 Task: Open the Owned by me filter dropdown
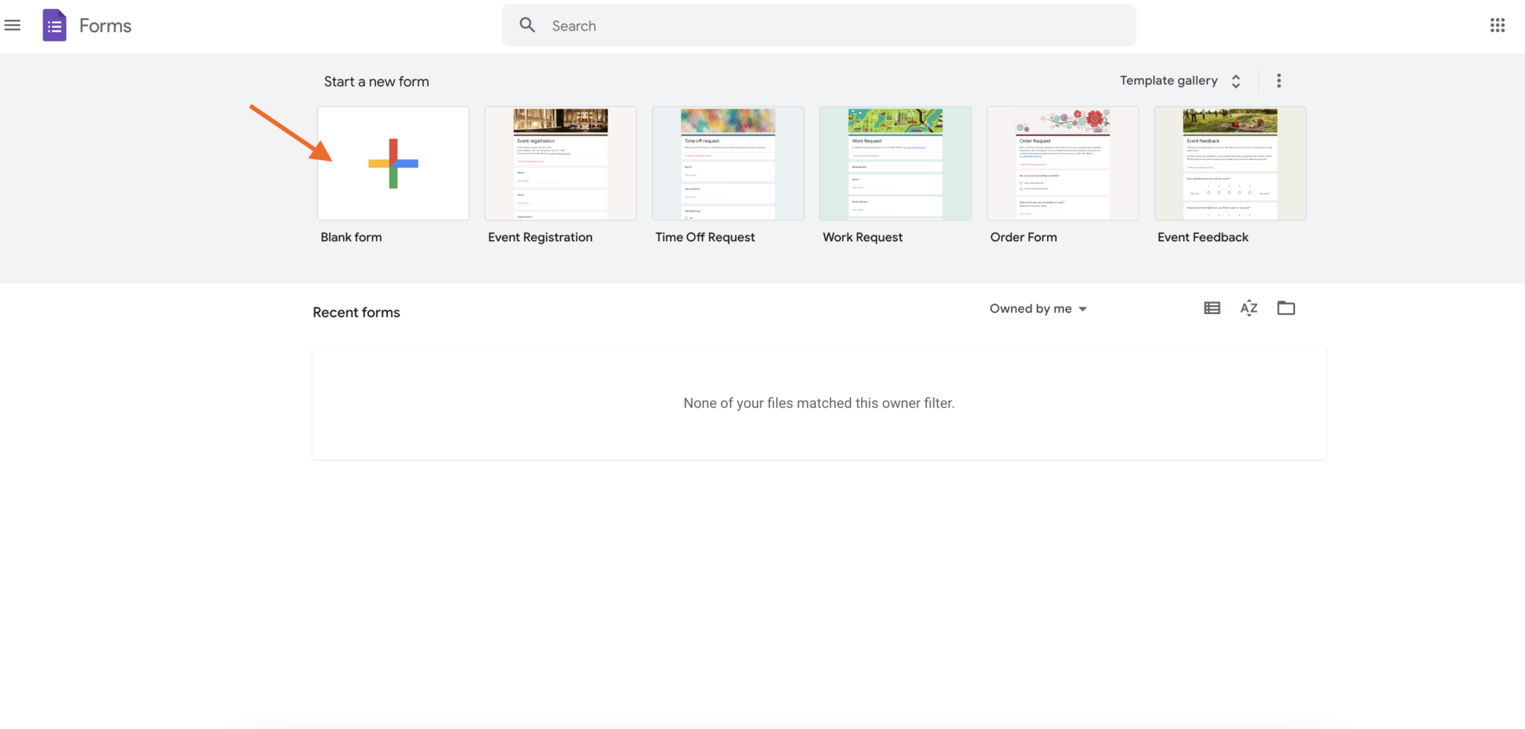click(1038, 308)
